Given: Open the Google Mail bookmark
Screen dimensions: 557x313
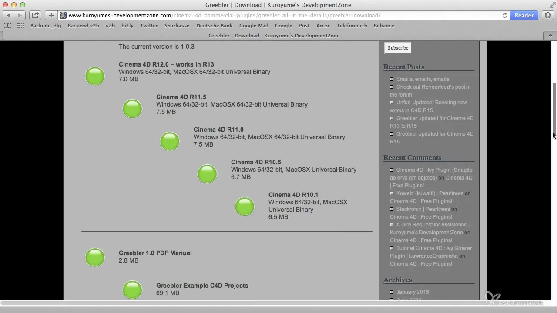Looking at the screenshot, I should [254, 26].
